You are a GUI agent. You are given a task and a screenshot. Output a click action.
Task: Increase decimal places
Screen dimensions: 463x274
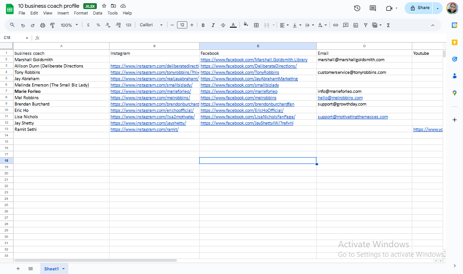pyautogui.click(x=118, y=25)
